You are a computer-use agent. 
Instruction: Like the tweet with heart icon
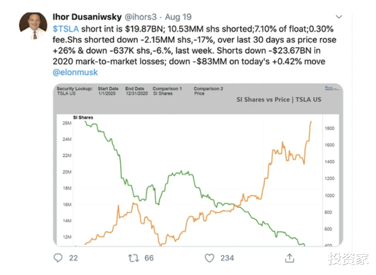pos(210,258)
